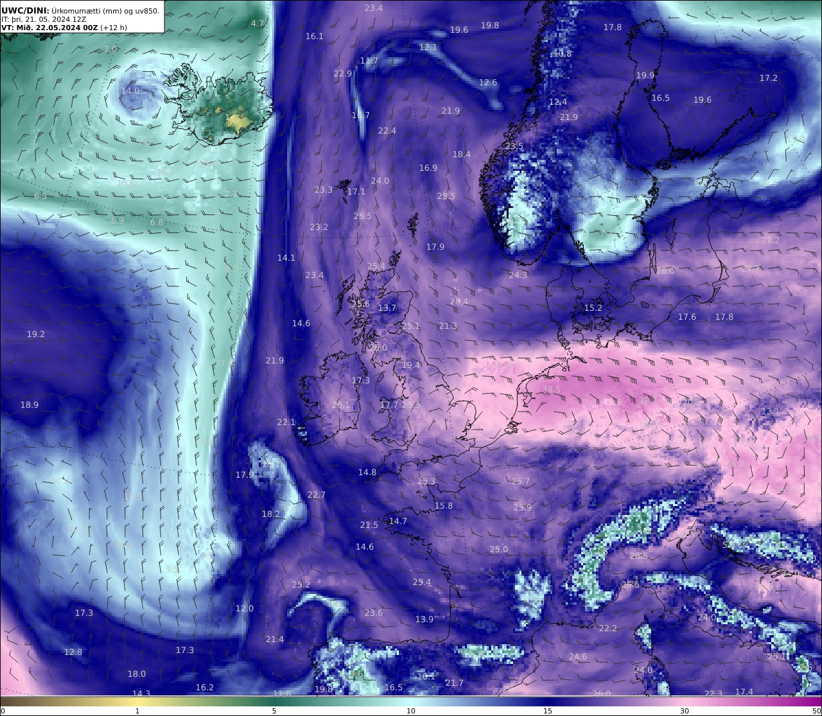Screen dimensions: 822x716
Task: Click the map value "14.1"
Action: [286, 258]
